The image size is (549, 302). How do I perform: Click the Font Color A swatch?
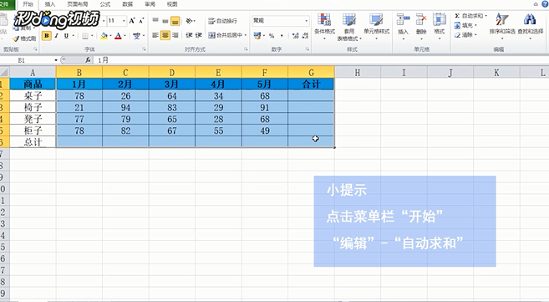tap(119, 36)
